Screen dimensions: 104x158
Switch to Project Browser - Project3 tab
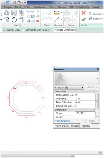[67, 126]
